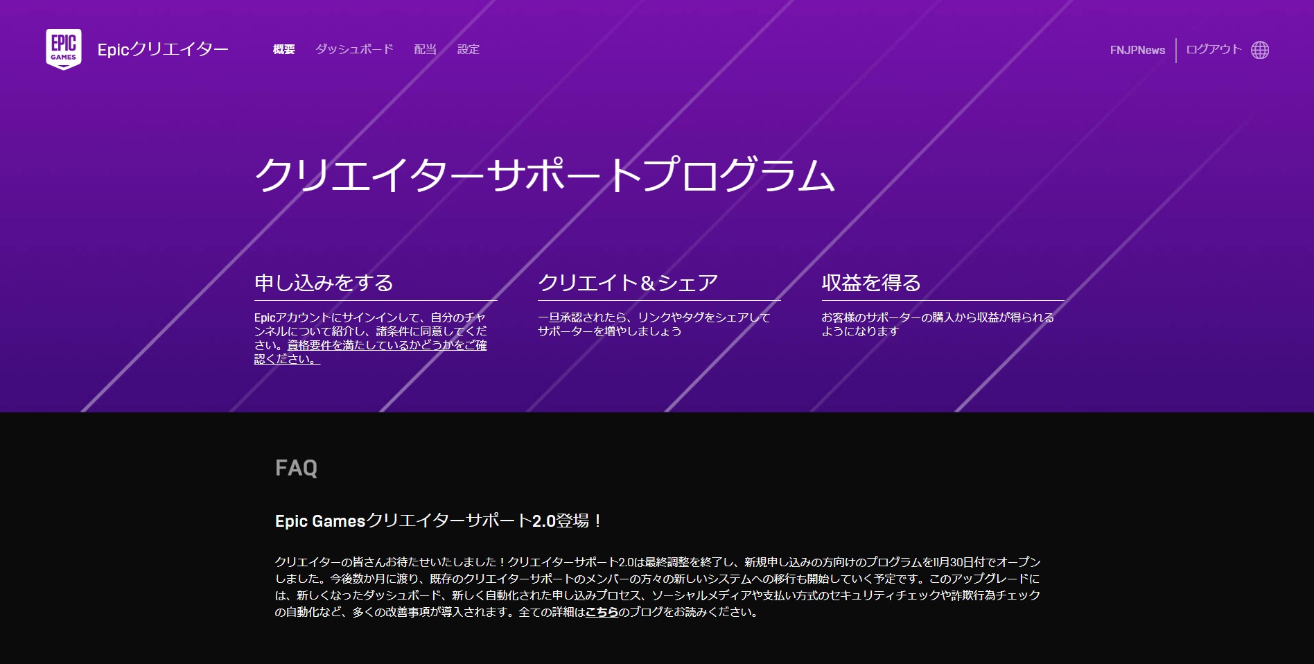The width and height of the screenshot is (1314, 664).
Task: Click the 一旦承認されたら description text
Action: coord(654,324)
